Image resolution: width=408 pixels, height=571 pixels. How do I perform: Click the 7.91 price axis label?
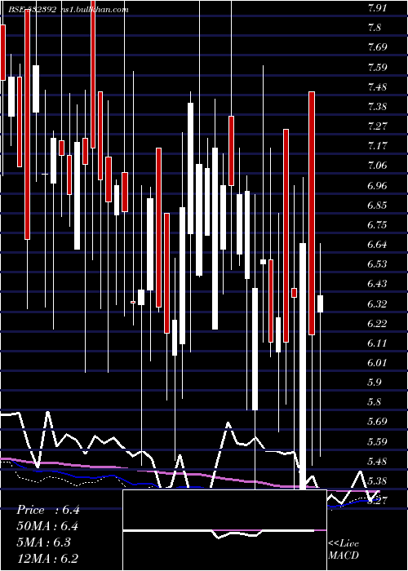coord(377,8)
